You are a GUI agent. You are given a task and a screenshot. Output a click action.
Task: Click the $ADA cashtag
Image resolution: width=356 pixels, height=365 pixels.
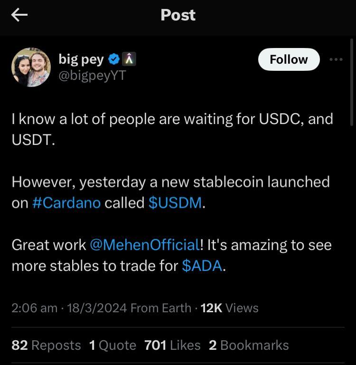click(202, 266)
